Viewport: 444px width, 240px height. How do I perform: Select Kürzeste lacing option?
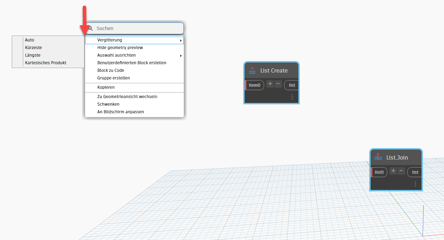click(48, 48)
